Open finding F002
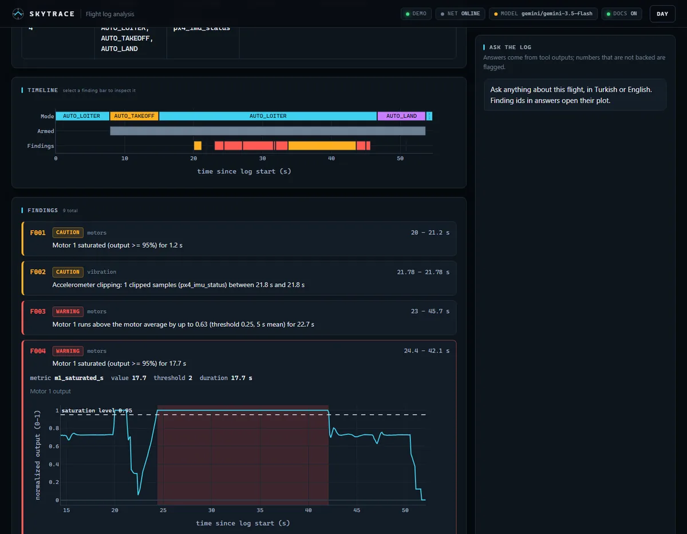The width and height of the screenshot is (687, 534). [x=239, y=278]
